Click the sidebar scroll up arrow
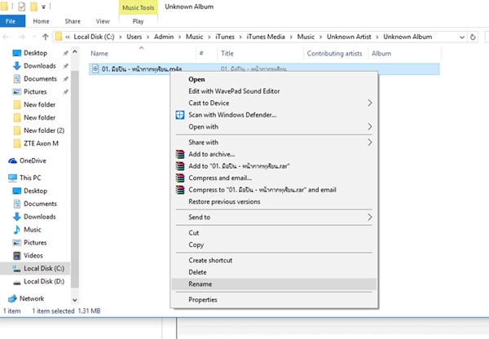The image size is (489, 339). click(75, 52)
